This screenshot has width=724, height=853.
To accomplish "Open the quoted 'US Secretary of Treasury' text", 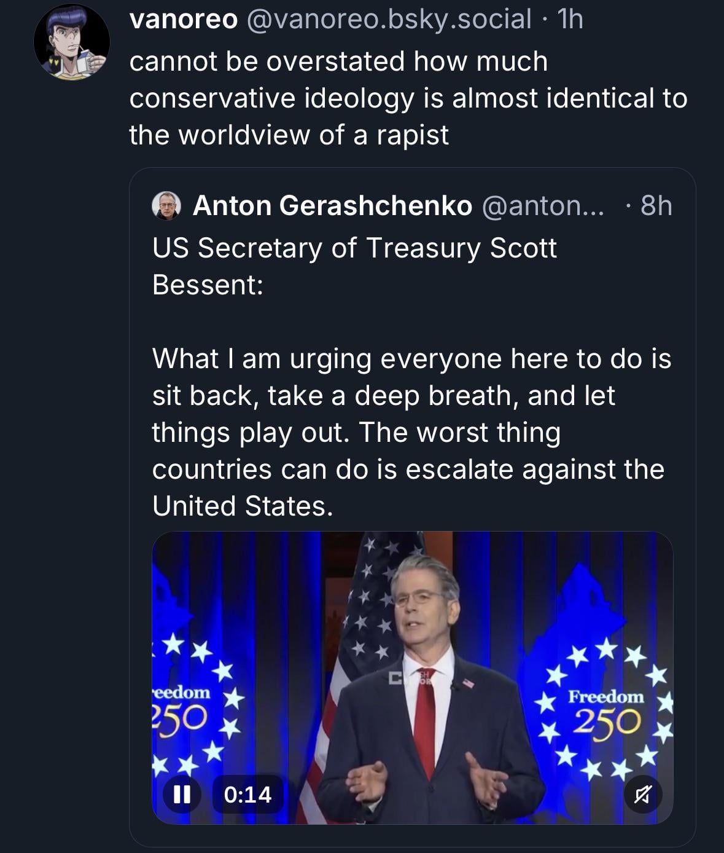I will (354, 266).
